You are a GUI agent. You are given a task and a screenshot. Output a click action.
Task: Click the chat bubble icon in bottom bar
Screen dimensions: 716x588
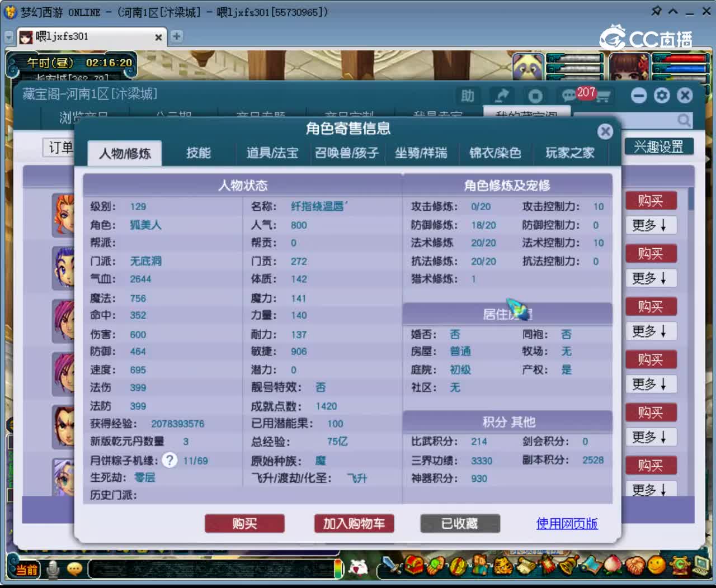74,569
